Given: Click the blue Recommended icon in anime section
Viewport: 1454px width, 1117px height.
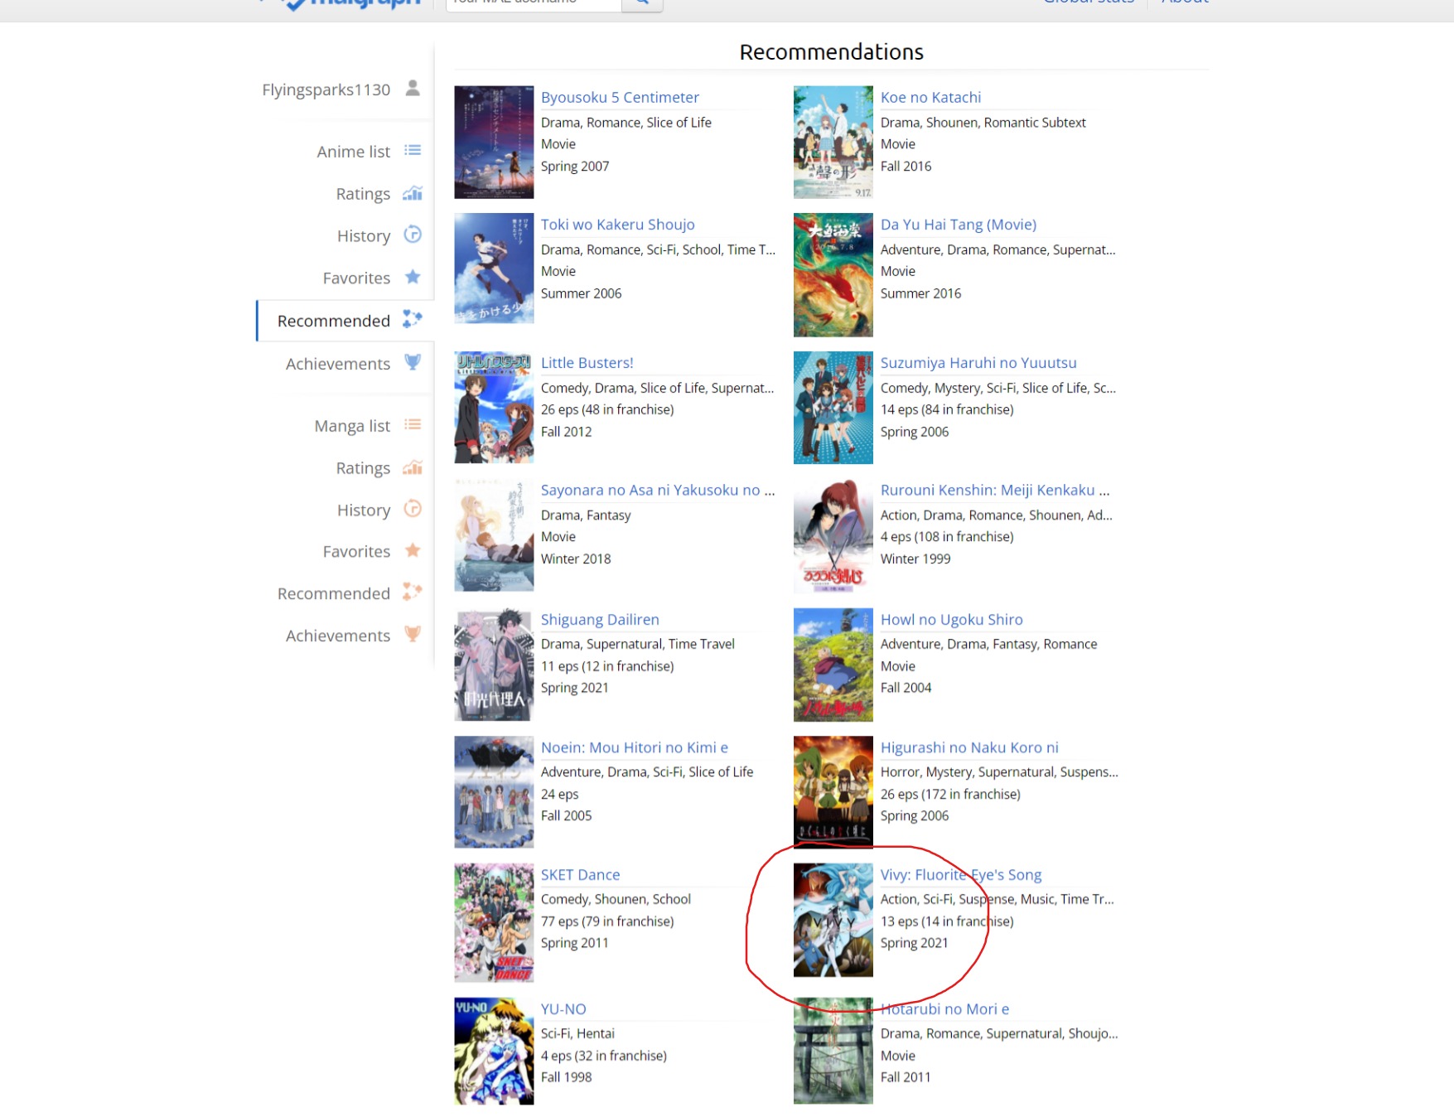Looking at the screenshot, I should tap(413, 319).
